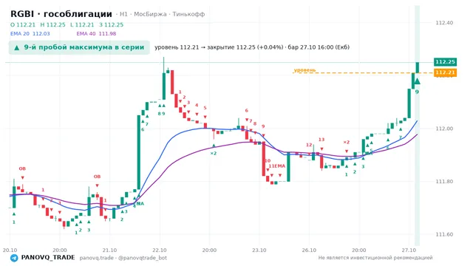
Task: Click the 'panovq.trade · @panovqtrade_bot' link text
Action: pos(123,258)
